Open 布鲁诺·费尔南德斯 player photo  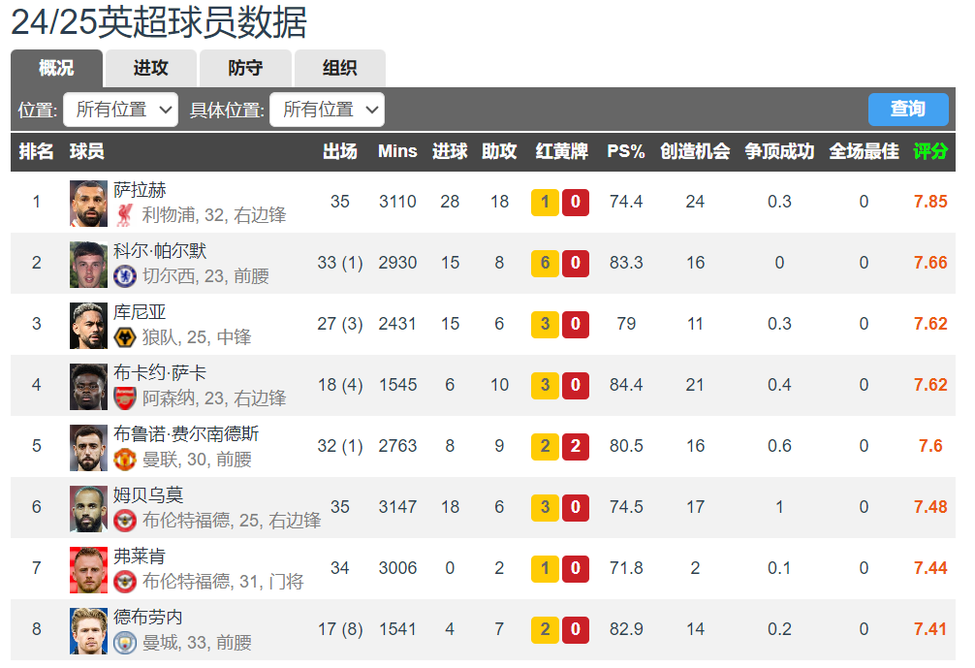pos(88,447)
